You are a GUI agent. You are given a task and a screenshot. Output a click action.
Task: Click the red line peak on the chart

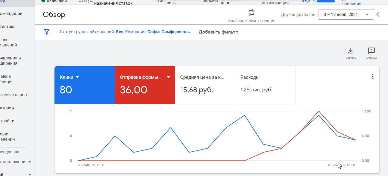click(319, 111)
